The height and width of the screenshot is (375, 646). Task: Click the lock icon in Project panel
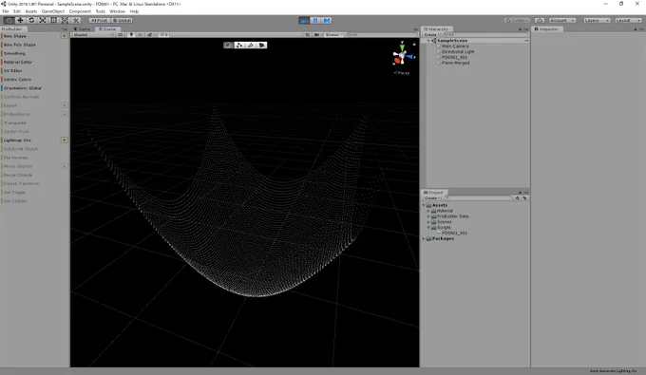[520, 192]
